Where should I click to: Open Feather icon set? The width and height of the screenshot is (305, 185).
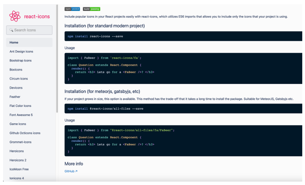click(x=15, y=97)
